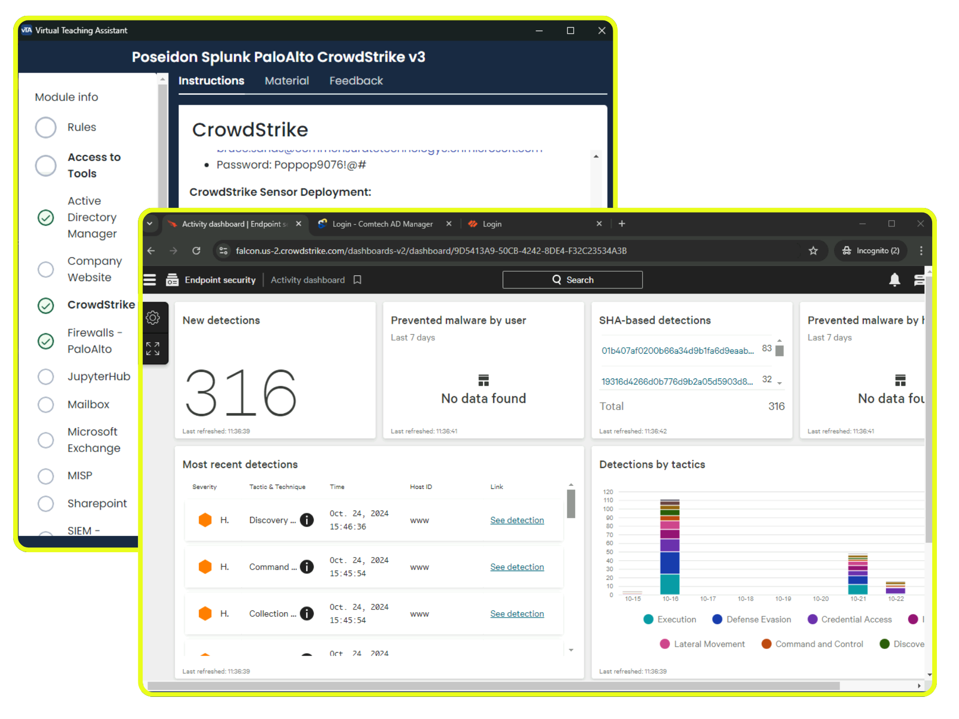Viewport: 959px width, 719px height.
Task: Select the JupyterHub module circle
Action: [x=46, y=377]
